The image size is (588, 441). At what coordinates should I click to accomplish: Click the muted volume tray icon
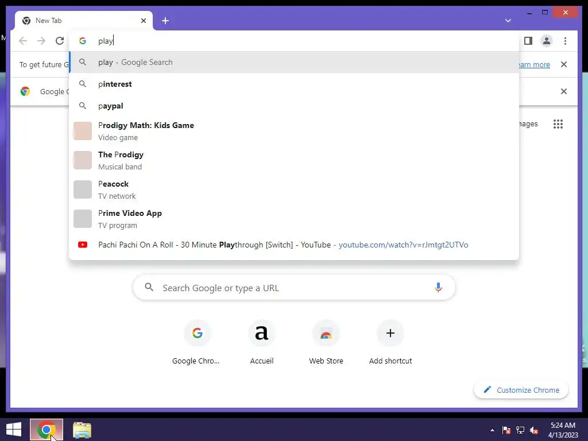(534, 430)
